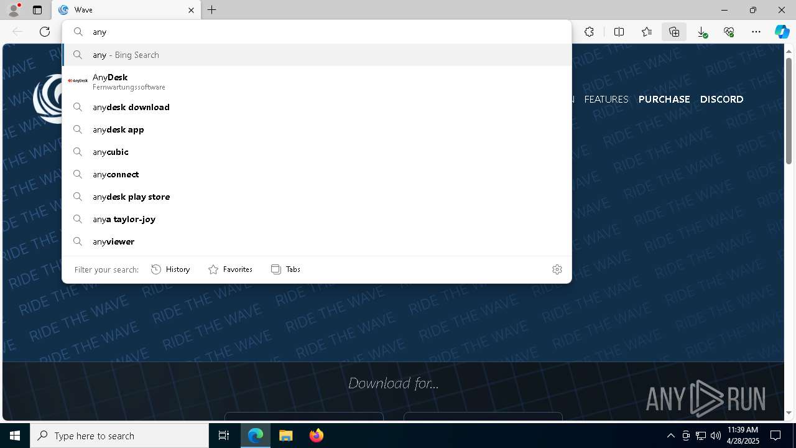Open the Favorites star icon
This screenshot has height=448, width=796.
pyautogui.click(x=647, y=32)
